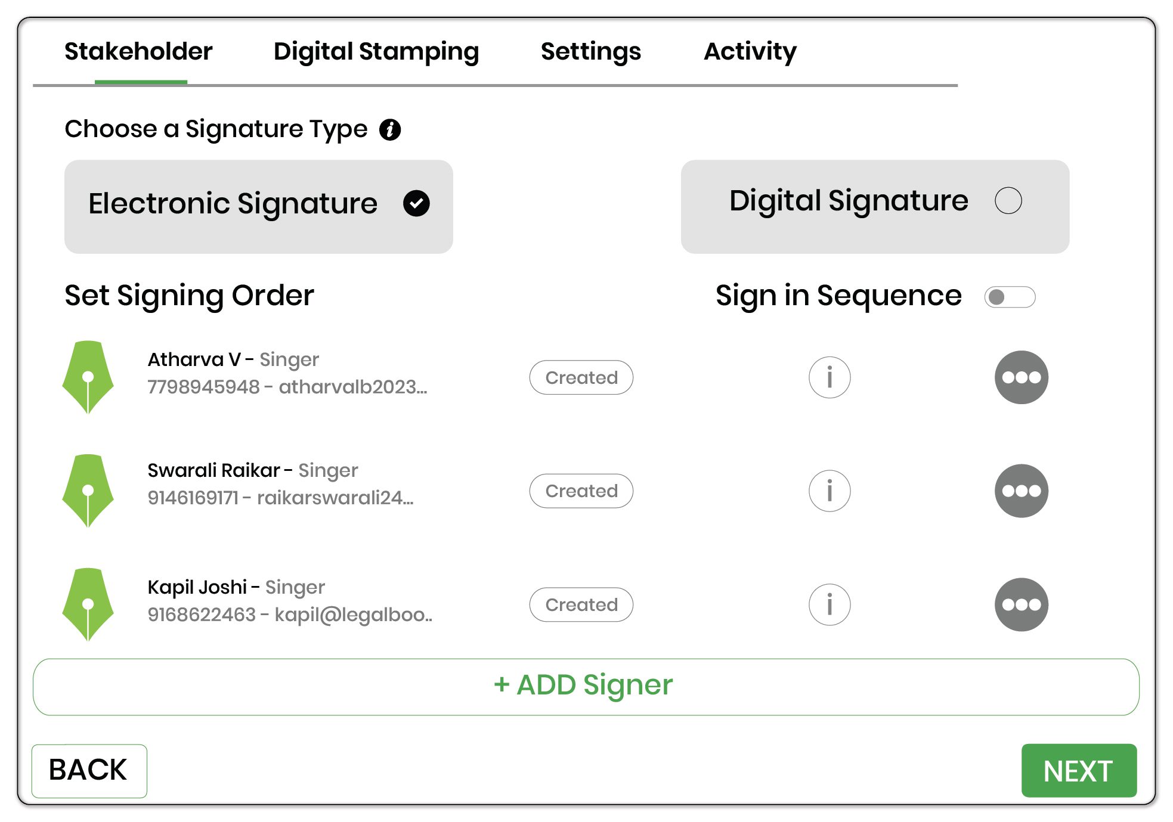Show info for Swarali Raikar signer
The image size is (1173, 822).
pos(829,491)
